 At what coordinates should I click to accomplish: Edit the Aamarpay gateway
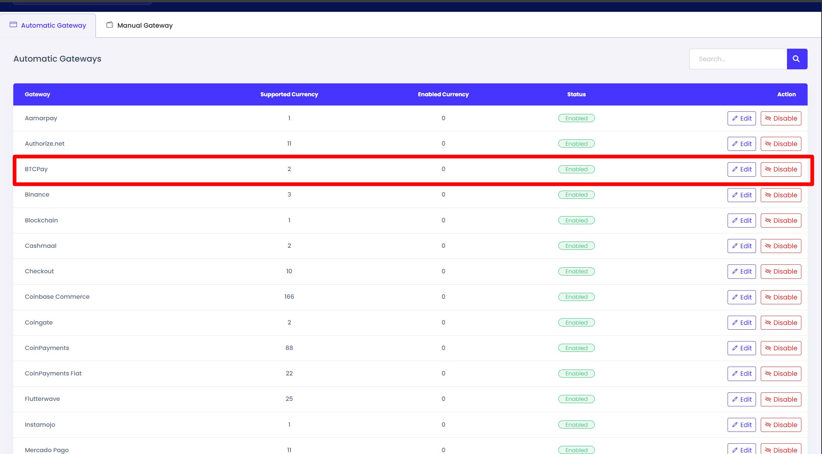coord(742,118)
